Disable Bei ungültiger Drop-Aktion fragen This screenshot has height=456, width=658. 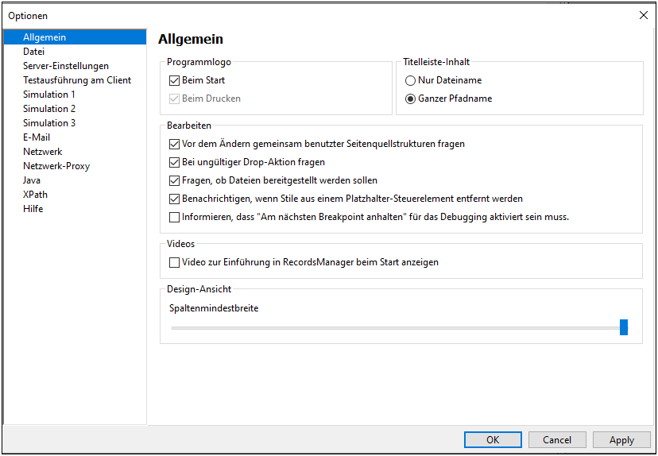175,162
